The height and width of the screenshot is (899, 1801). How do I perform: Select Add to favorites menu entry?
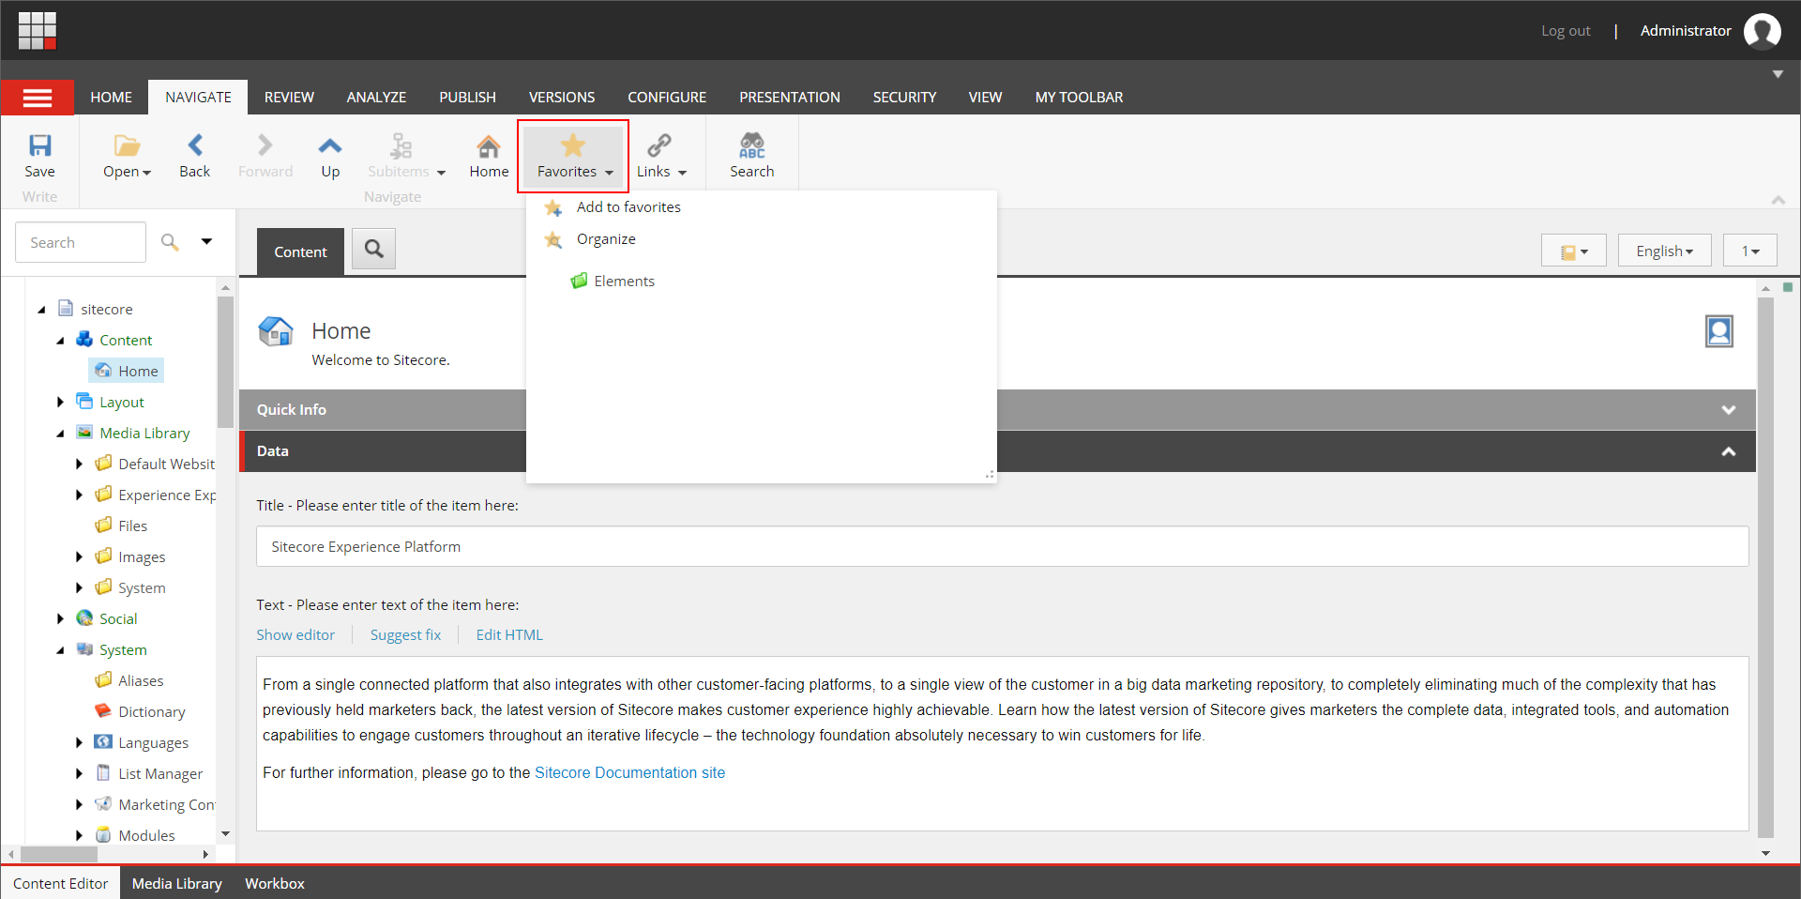click(x=628, y=207)
